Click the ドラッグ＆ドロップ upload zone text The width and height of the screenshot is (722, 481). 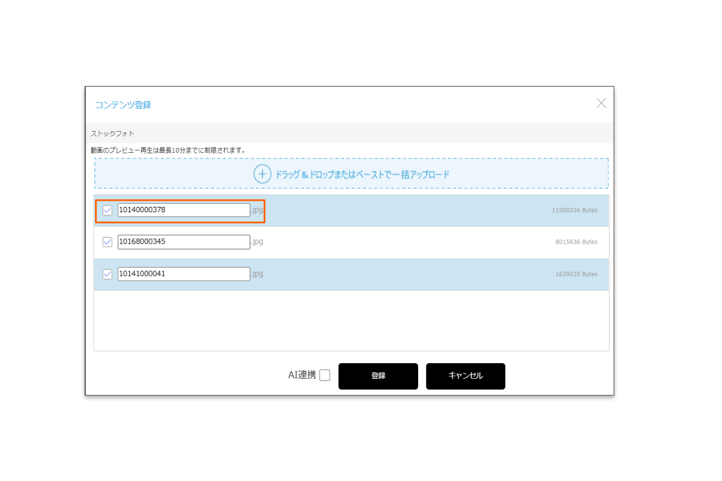362,175
